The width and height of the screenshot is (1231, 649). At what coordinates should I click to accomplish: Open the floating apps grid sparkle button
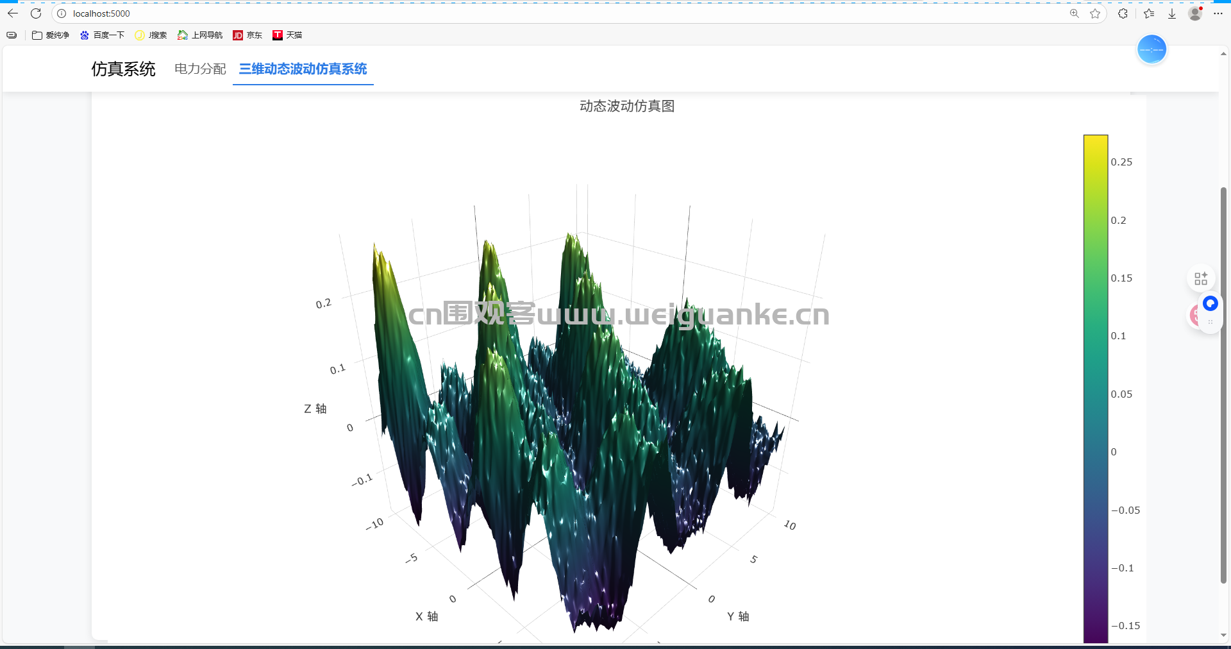(x=1201, y=278)
